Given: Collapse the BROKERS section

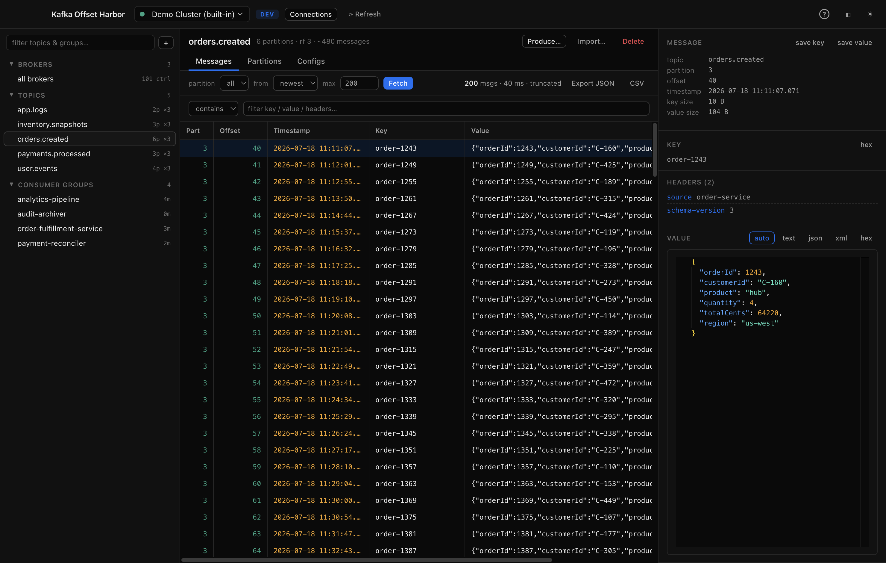Looking at the screenshot, I should pyautogui.click(x=11, y=64).
